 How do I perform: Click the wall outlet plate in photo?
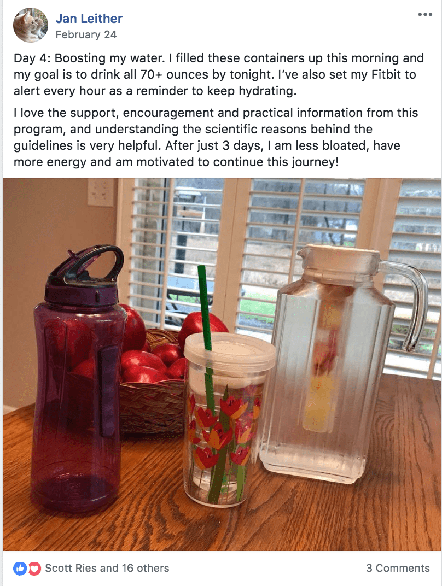(x=101, y=192)
